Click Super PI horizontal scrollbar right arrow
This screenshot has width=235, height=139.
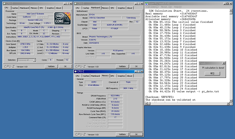tap(228, 103)
